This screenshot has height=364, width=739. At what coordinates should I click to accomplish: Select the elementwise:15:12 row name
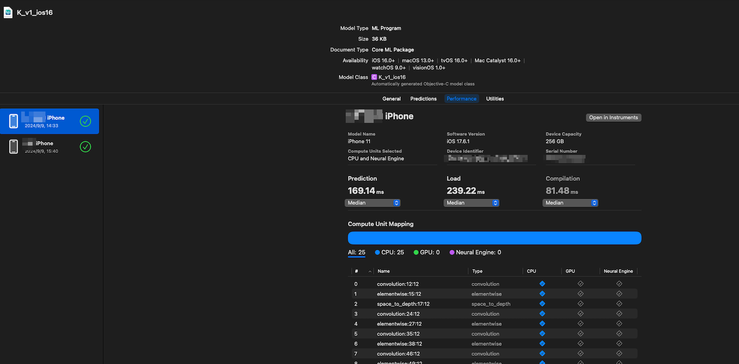399,294
